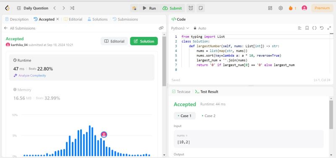Switch to the Editorial tab
Viewport: 336px width, 158px height.
[x=73, y=19]
